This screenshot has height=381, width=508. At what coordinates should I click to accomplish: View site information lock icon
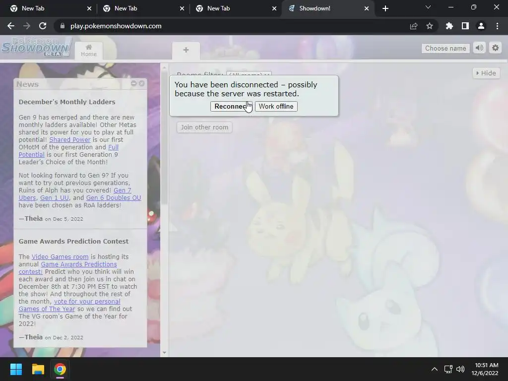click(63, 26)
